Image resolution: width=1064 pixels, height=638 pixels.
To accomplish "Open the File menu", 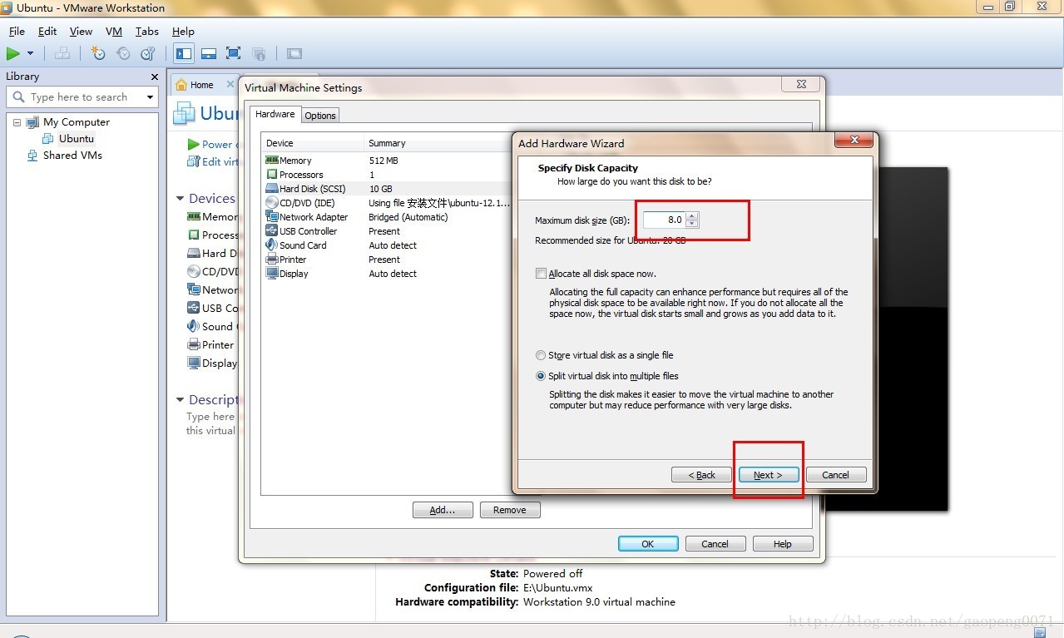I will [x=17, y=32].
